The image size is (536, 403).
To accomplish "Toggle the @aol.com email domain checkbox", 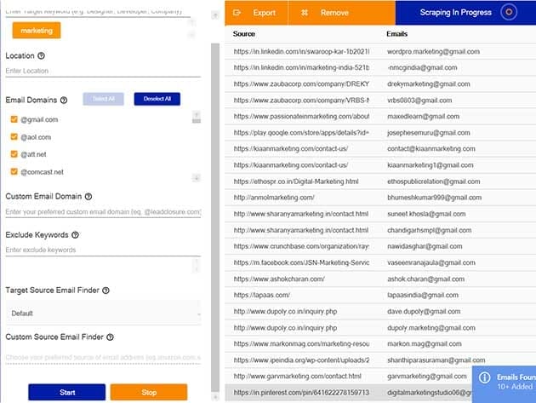I will pyautogui.click(x=14, y=136).
